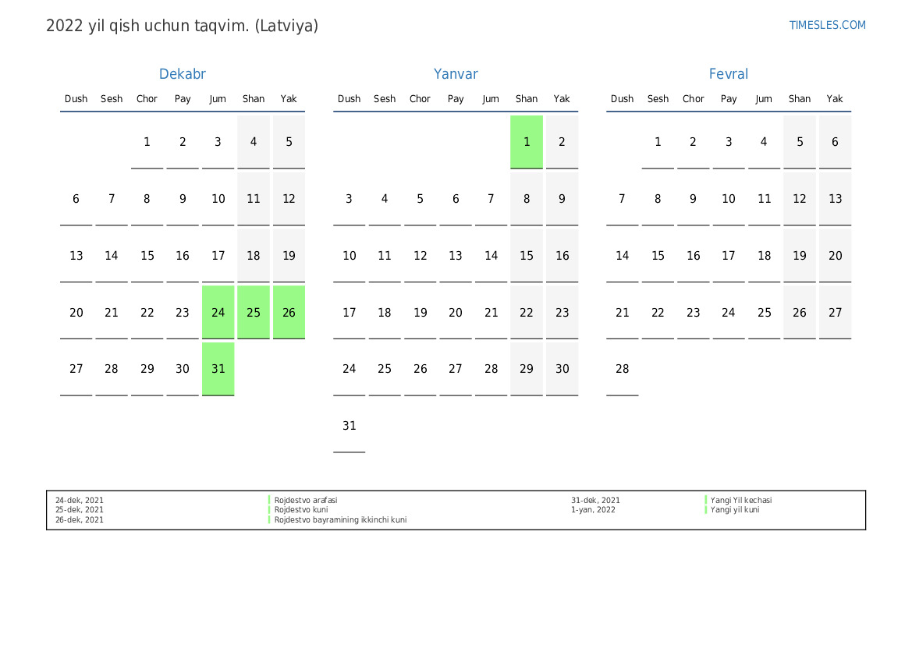This screenshot has height=645, width=912.
Task: Click legend date '25-dek, 2021'
Action: (x=80, y=509)
